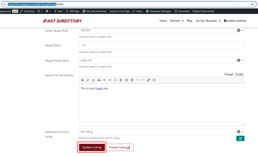Viewport: 258px width, 156px height.
Task: Apply italic formatting in the editor
Action: [x=88, y=80]
